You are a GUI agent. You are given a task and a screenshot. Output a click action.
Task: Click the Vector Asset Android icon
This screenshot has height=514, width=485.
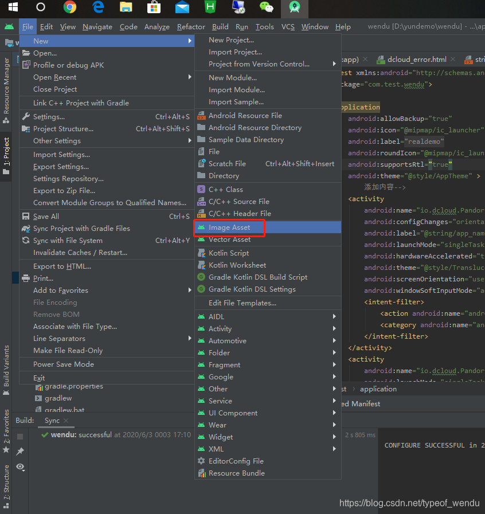(x=201, y=240)
